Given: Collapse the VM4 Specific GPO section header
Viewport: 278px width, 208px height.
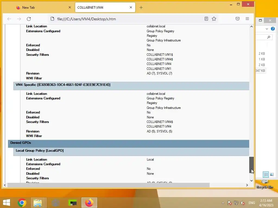Looking at the screenshot, I should pos(131,86).
